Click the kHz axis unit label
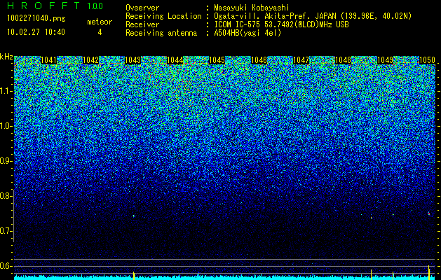Viewport: 441px width, 280px height. (x=6, y=57)
